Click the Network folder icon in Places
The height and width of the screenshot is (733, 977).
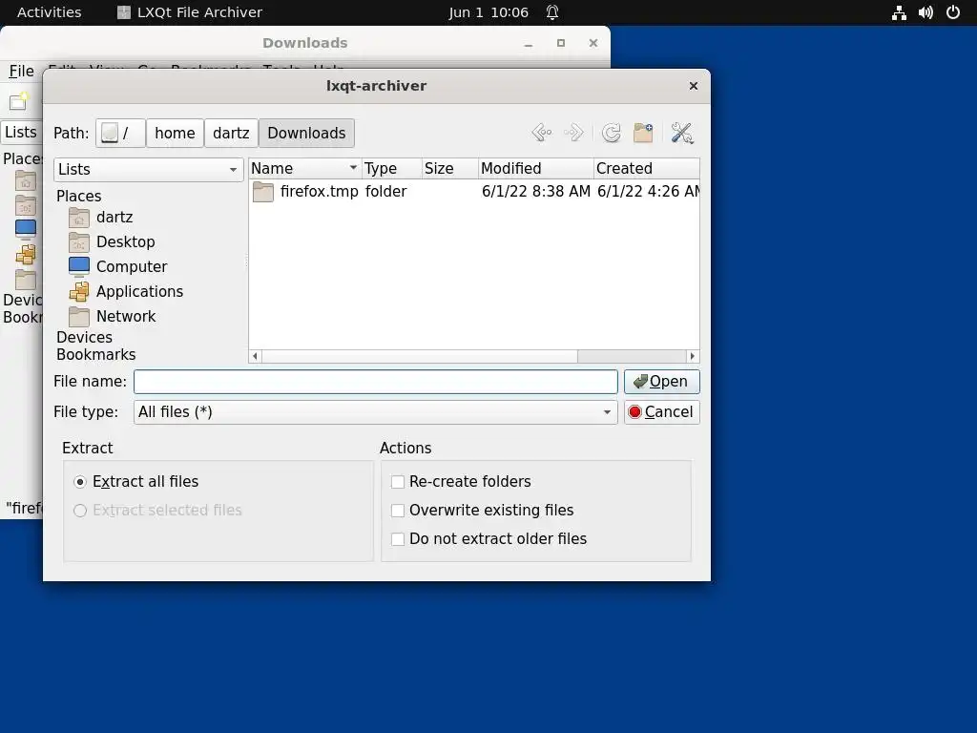(79, 317)
